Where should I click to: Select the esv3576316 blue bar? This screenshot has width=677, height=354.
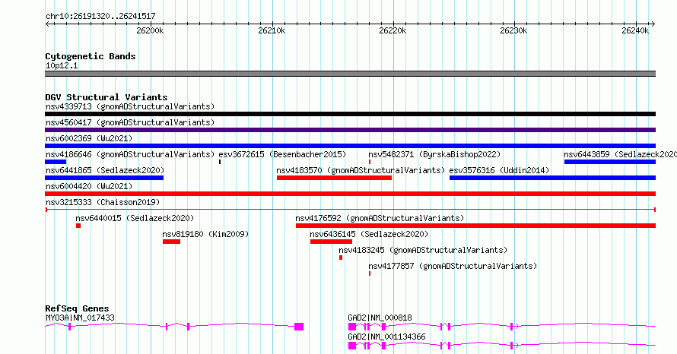[x=553, y=178]
